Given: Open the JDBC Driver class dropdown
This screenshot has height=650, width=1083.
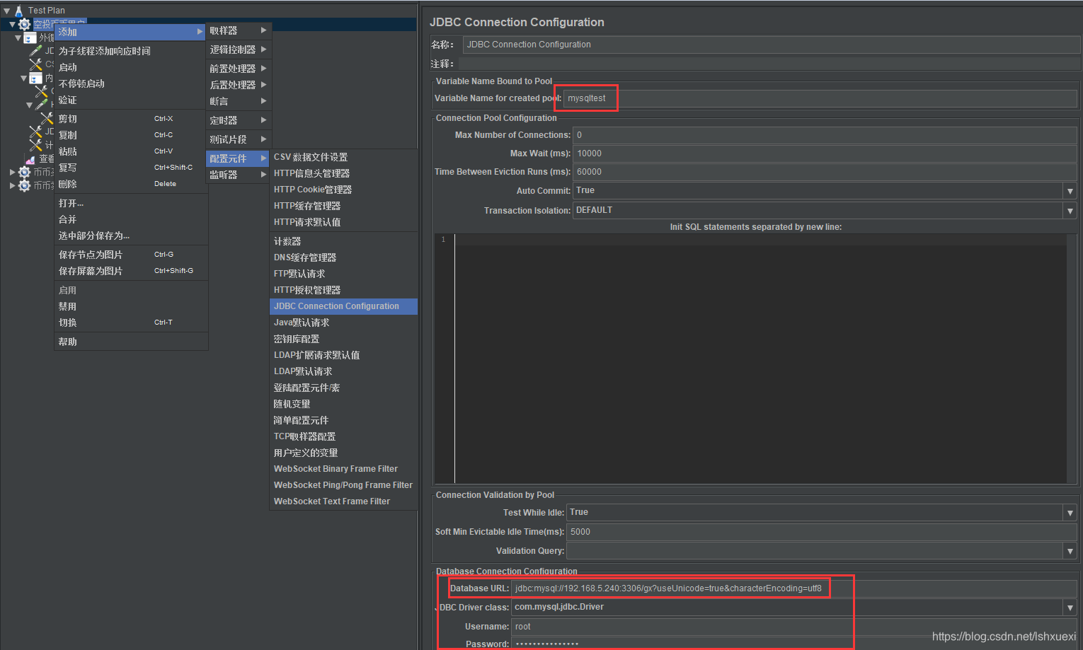Looking at the screenshot, I should [x=1070, y=607].
